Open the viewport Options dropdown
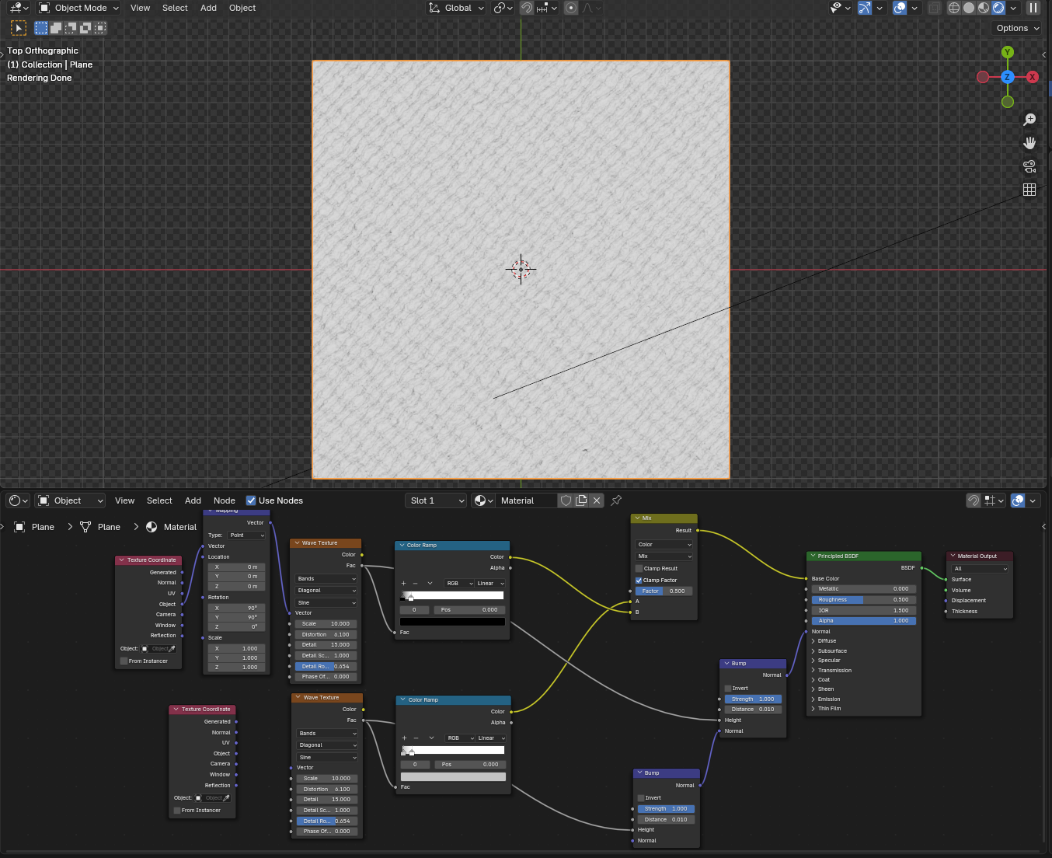The image size is (1052, 858). 1018,28
